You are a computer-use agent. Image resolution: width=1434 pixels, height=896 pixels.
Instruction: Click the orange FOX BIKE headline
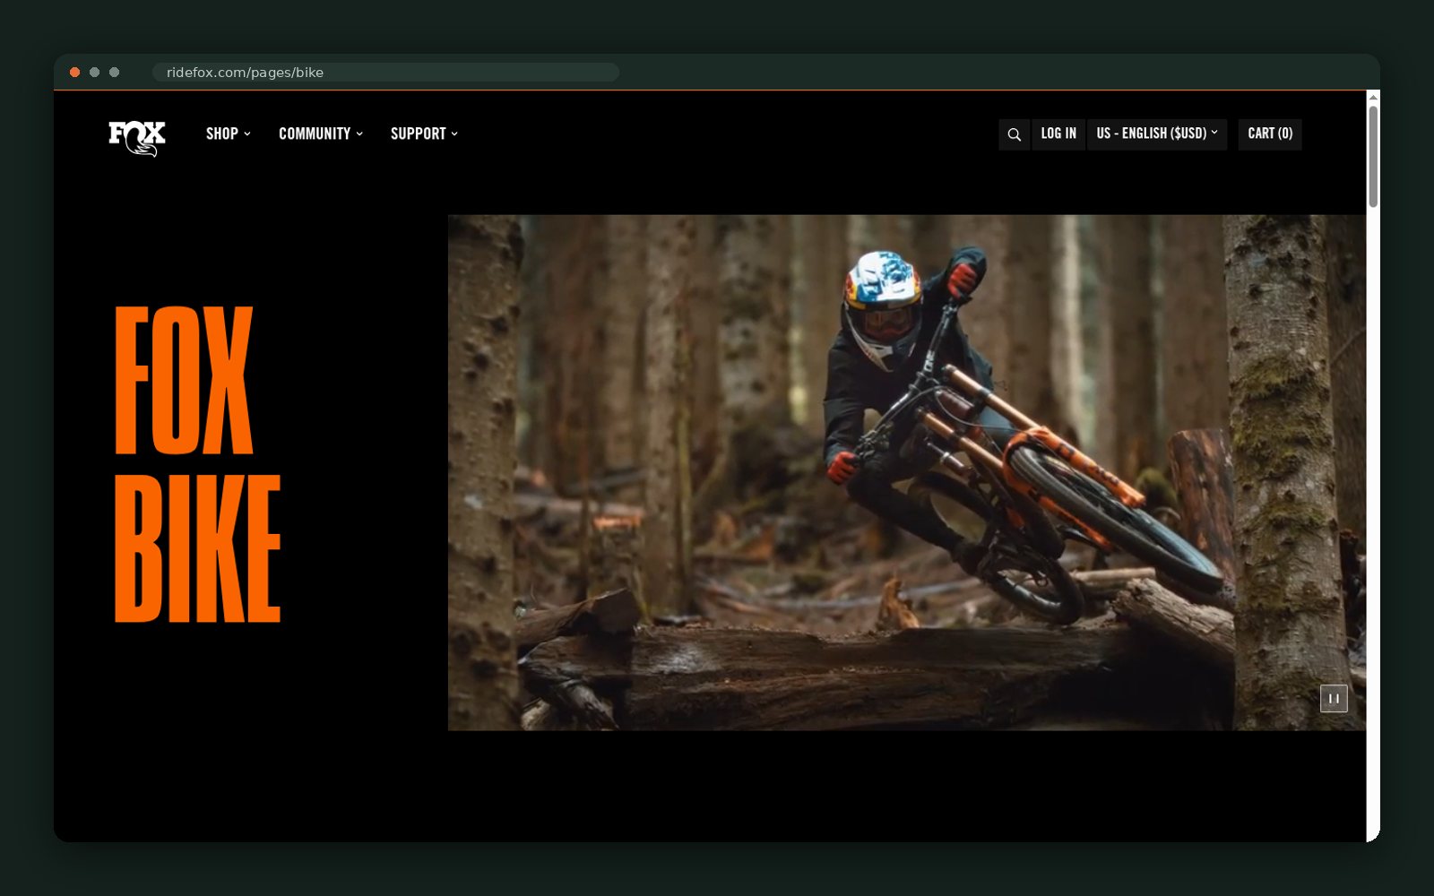coord(198,464)
